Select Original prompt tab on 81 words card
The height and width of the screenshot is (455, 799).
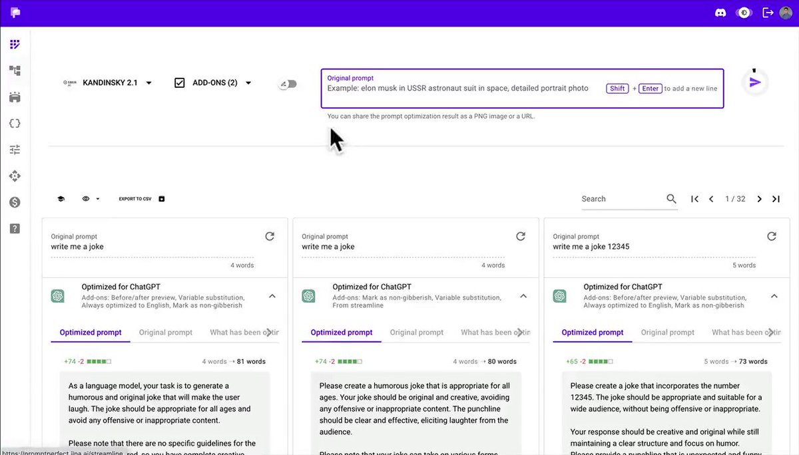tap(166, 333)
